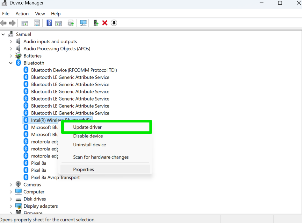Click the Samuel computer icon
The width and height of the screenshot is (302, 223).
(x=11, y=34)
